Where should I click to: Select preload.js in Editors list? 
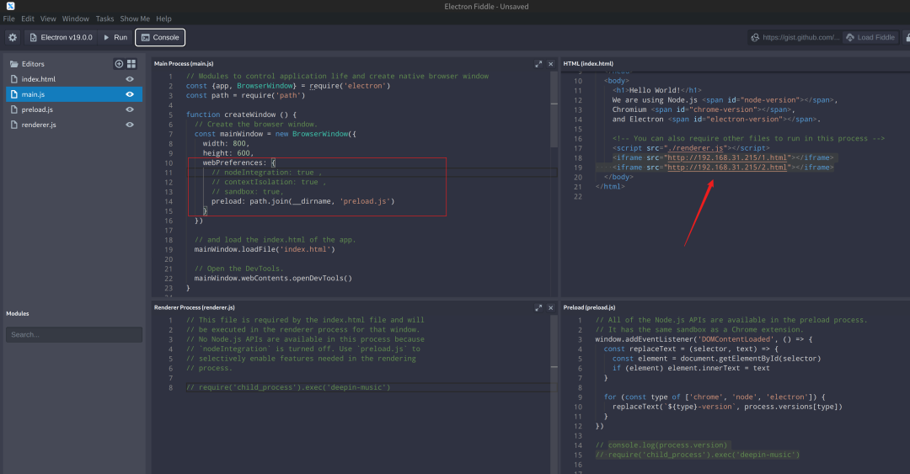coord(74,109)
